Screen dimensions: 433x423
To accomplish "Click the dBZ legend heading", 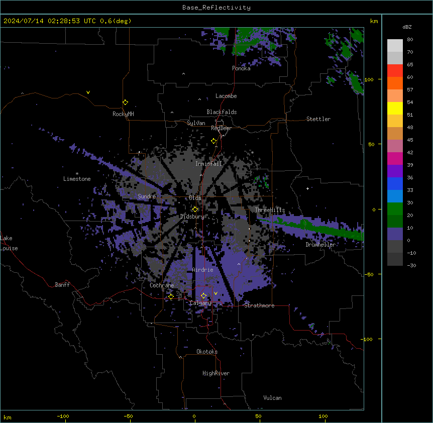I will pyautogui.click(x=407, y=27).
